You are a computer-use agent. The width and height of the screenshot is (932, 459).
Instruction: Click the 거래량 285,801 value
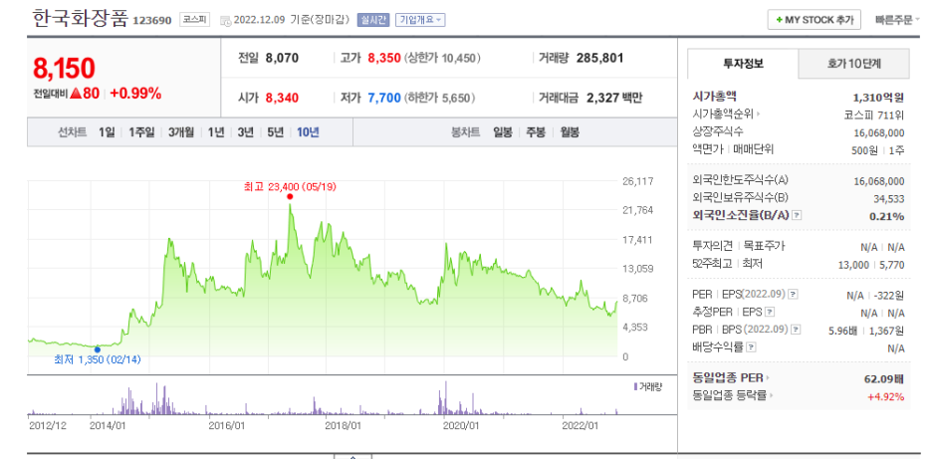(x=599, y=59)
